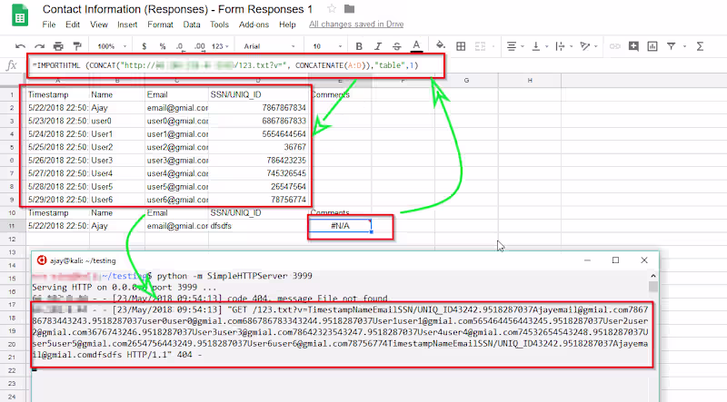Viewport: 727px width, 402px height.
Task: Click the Undo icon in toolbar
Action: (x=20, y=46)
